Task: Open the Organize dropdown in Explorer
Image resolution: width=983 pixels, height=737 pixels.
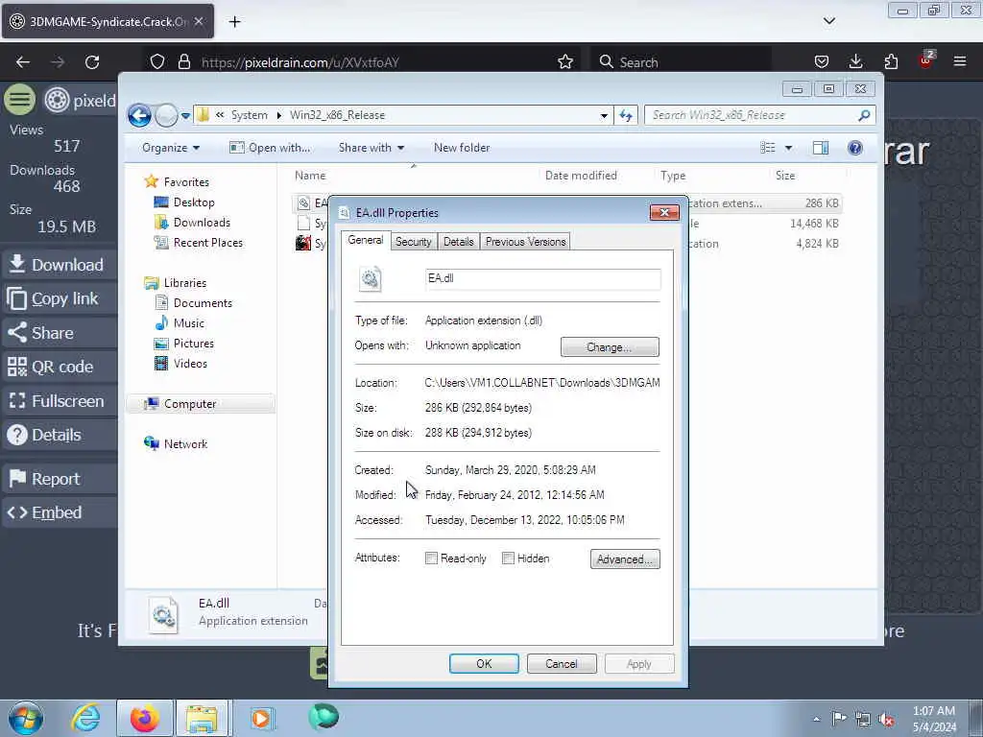Action: (171, 147)
